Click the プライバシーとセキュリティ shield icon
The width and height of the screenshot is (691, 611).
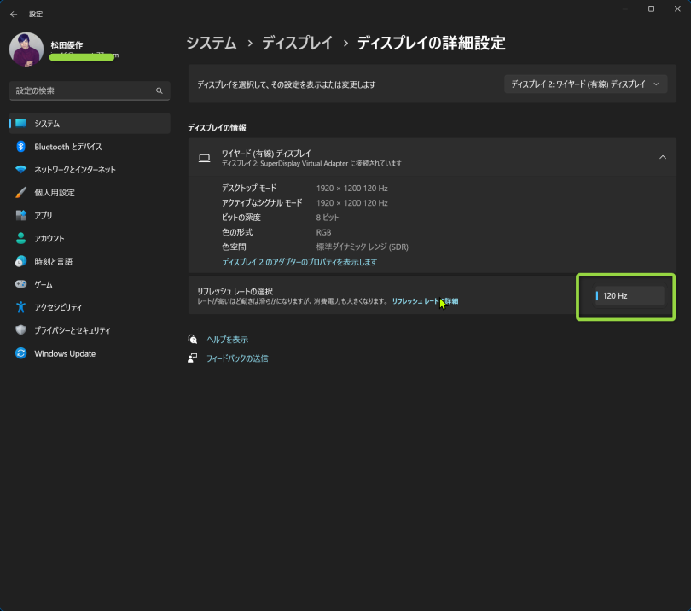tap(20, 330)
